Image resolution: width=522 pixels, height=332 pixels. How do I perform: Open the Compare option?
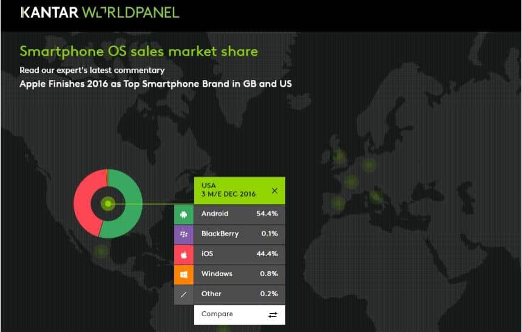tap(240, 314)
